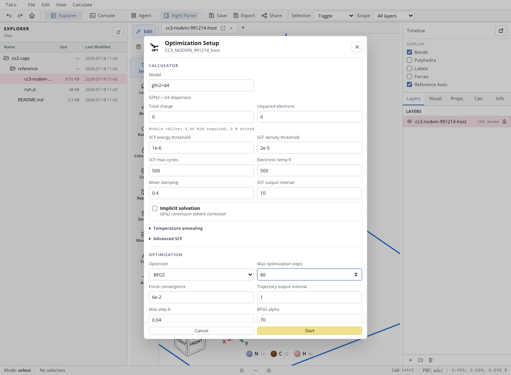The image size is (511, 375).
Task: Pop out the Explorer panel icon
Action: (x=118, y=32)
